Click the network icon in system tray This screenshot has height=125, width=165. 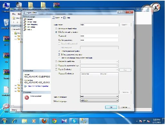(145, 121)
